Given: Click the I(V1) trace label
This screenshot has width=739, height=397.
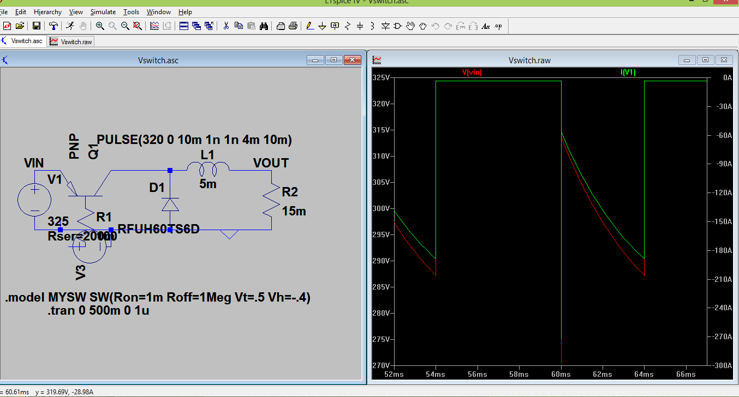Looking at the screenshot, I should 628,72.
